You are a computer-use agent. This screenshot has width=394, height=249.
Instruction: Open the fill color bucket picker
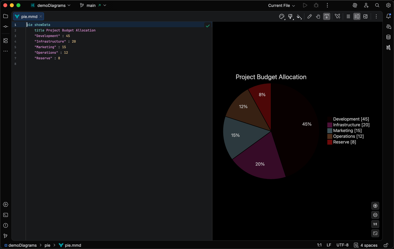pos(299,16)
